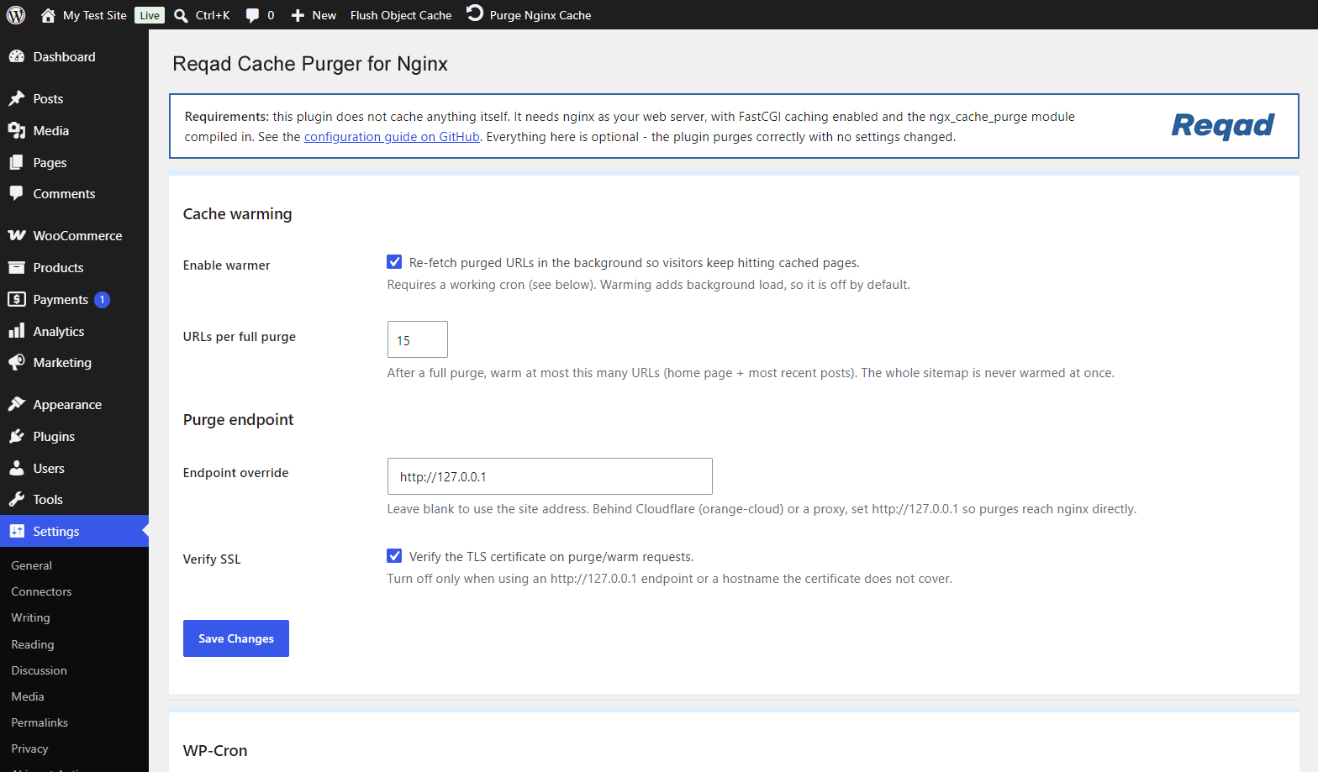Click the WordPress logo icon

[x=16, y=15]
